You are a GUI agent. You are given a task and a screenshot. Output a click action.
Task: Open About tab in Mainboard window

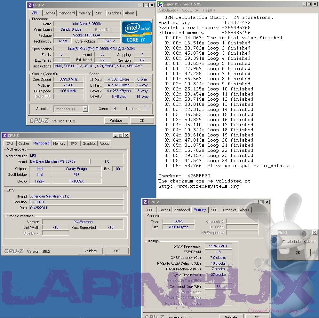point(104,143)
